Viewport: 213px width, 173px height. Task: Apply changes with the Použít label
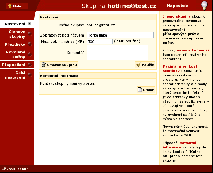tap(148, 65)
